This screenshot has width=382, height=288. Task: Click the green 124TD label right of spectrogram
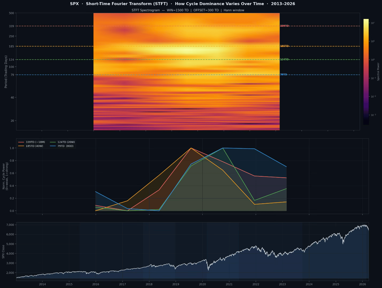[284, 60]
